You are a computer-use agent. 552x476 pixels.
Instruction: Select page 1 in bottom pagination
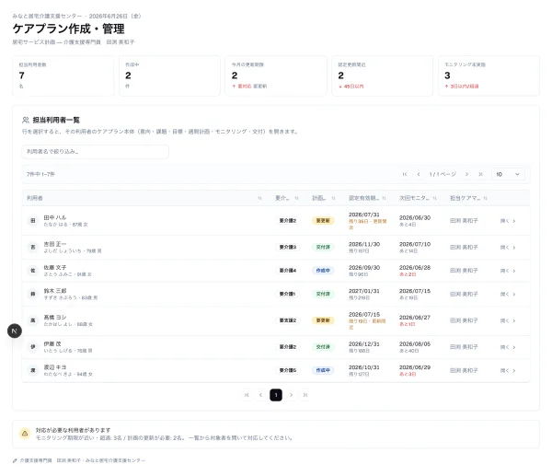[x=276, y=395]
